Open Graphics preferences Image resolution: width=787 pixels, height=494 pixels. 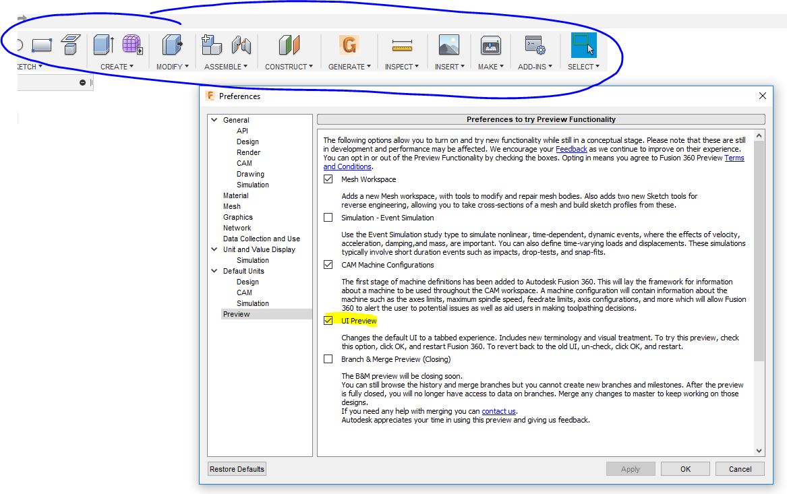pyautogui.click(x=238, y=217)
